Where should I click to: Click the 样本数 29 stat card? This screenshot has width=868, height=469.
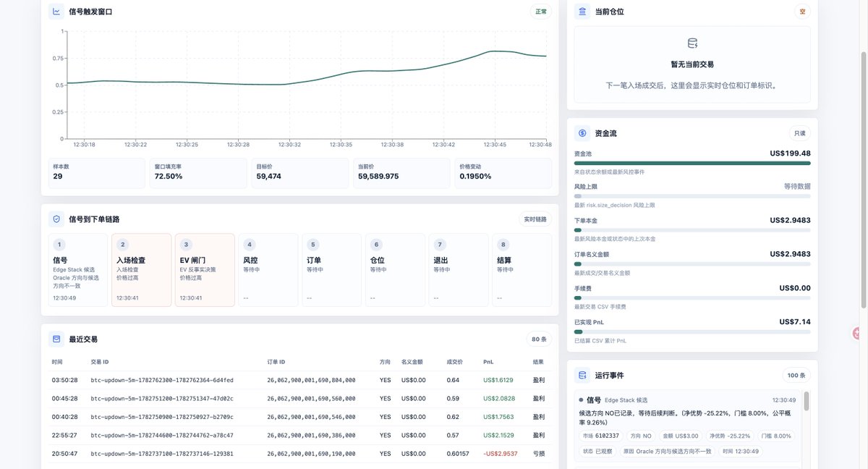[97, 173]
